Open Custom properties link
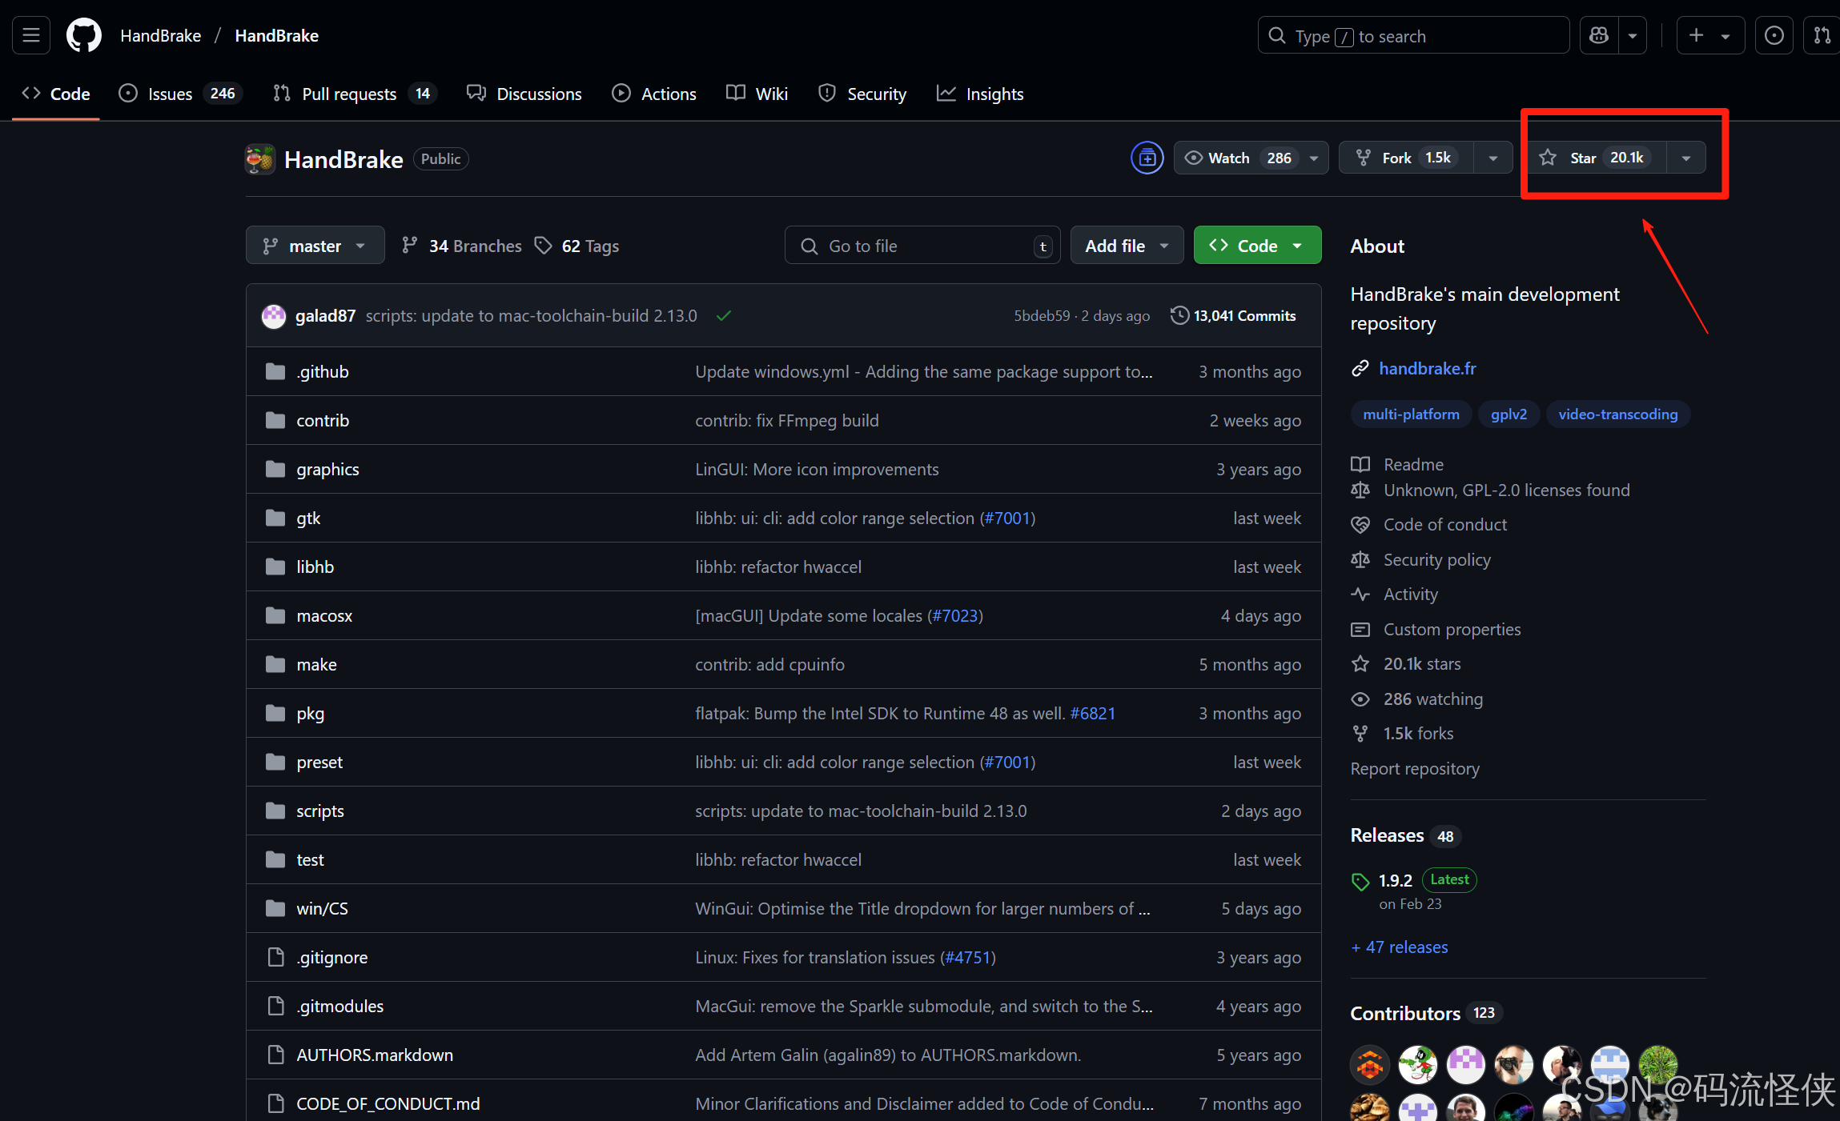 [x=1452, y=629]
